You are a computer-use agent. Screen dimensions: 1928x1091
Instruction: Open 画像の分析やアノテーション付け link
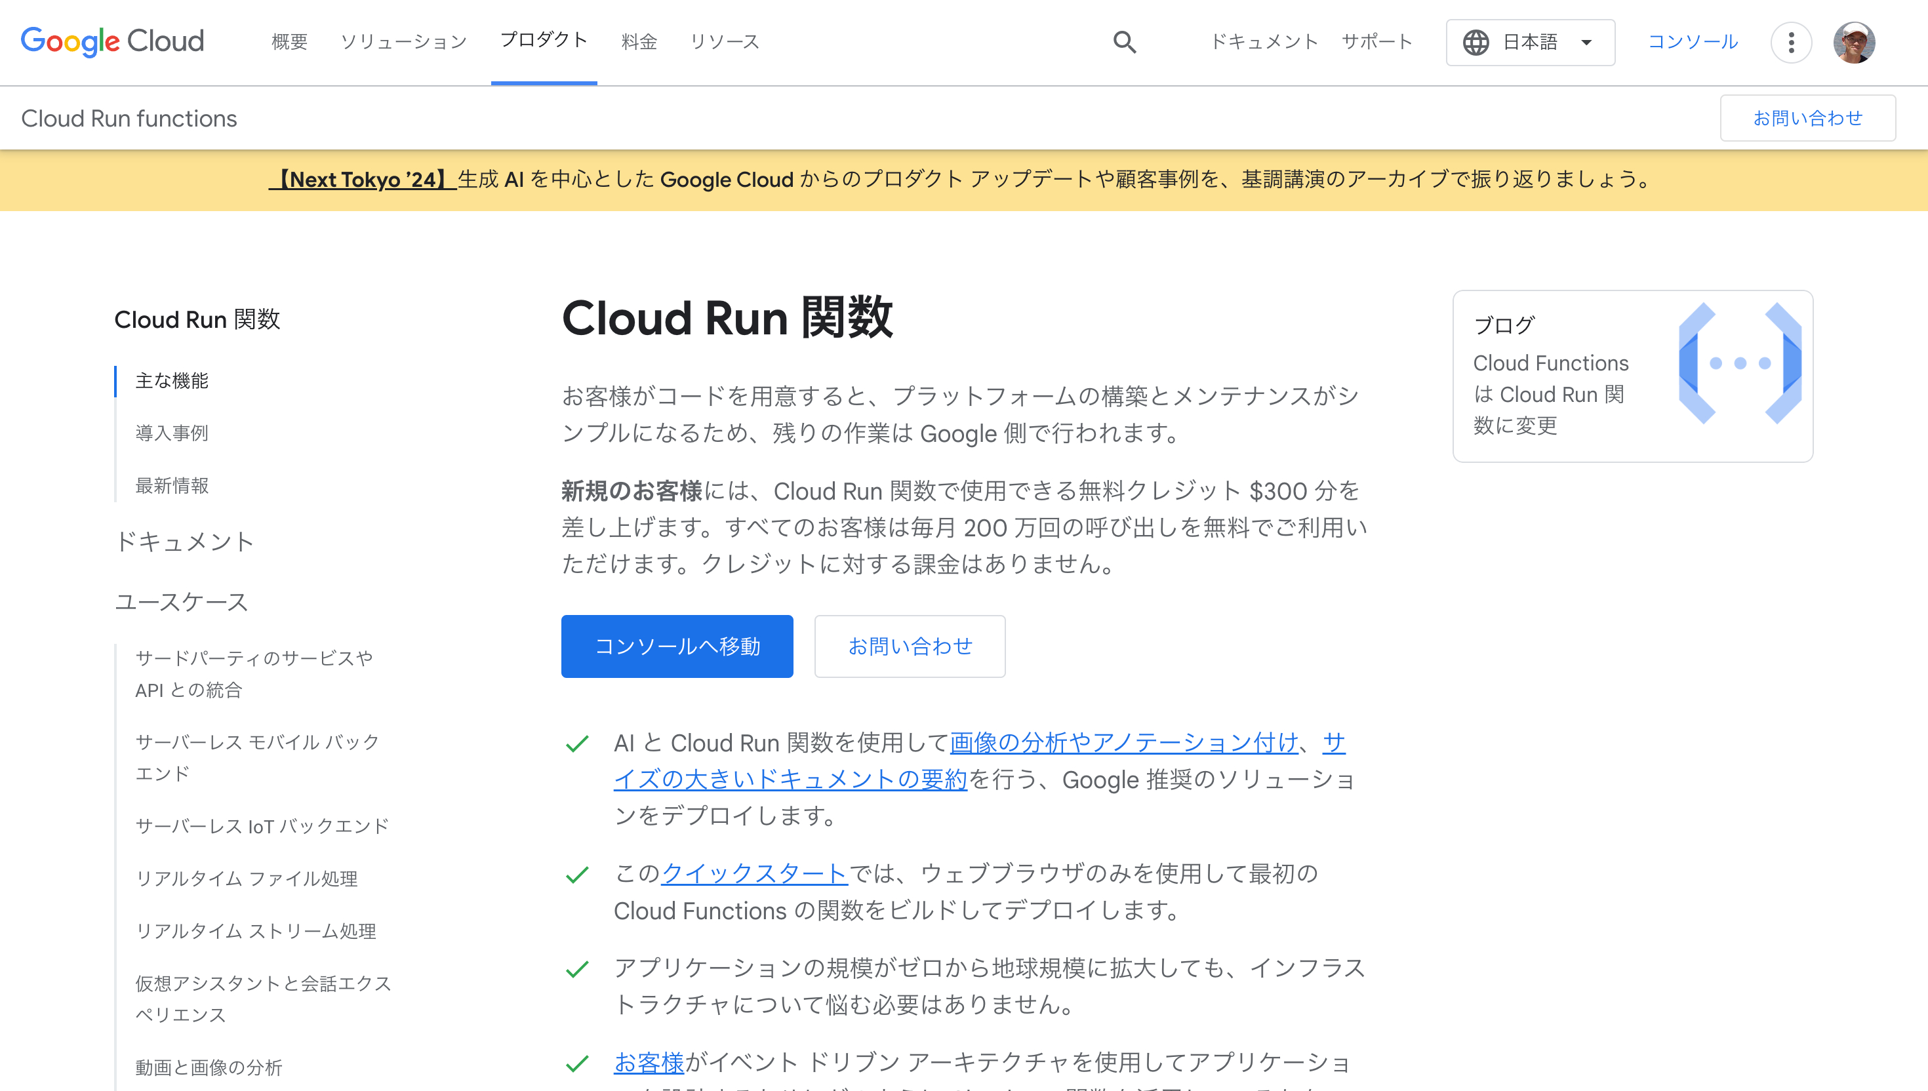(1124, 743)
